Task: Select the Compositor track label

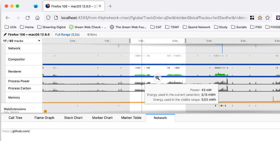Action: 16,59
